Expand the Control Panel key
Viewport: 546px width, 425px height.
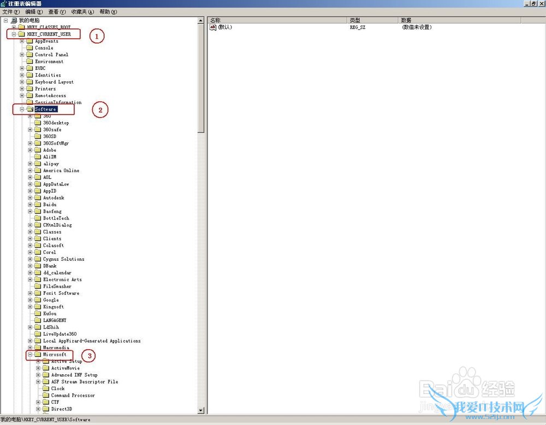(x=22, y=55)
